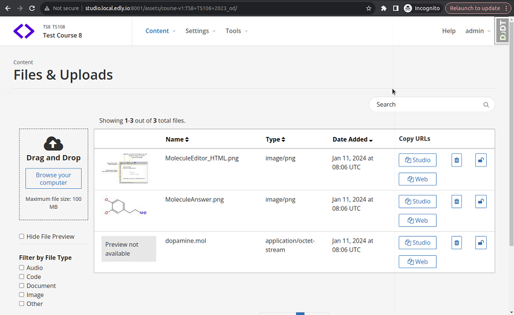Select the MoleculeAnswer.png file name
This screenshot has height=315, width=514.
[x=194, y=200]
